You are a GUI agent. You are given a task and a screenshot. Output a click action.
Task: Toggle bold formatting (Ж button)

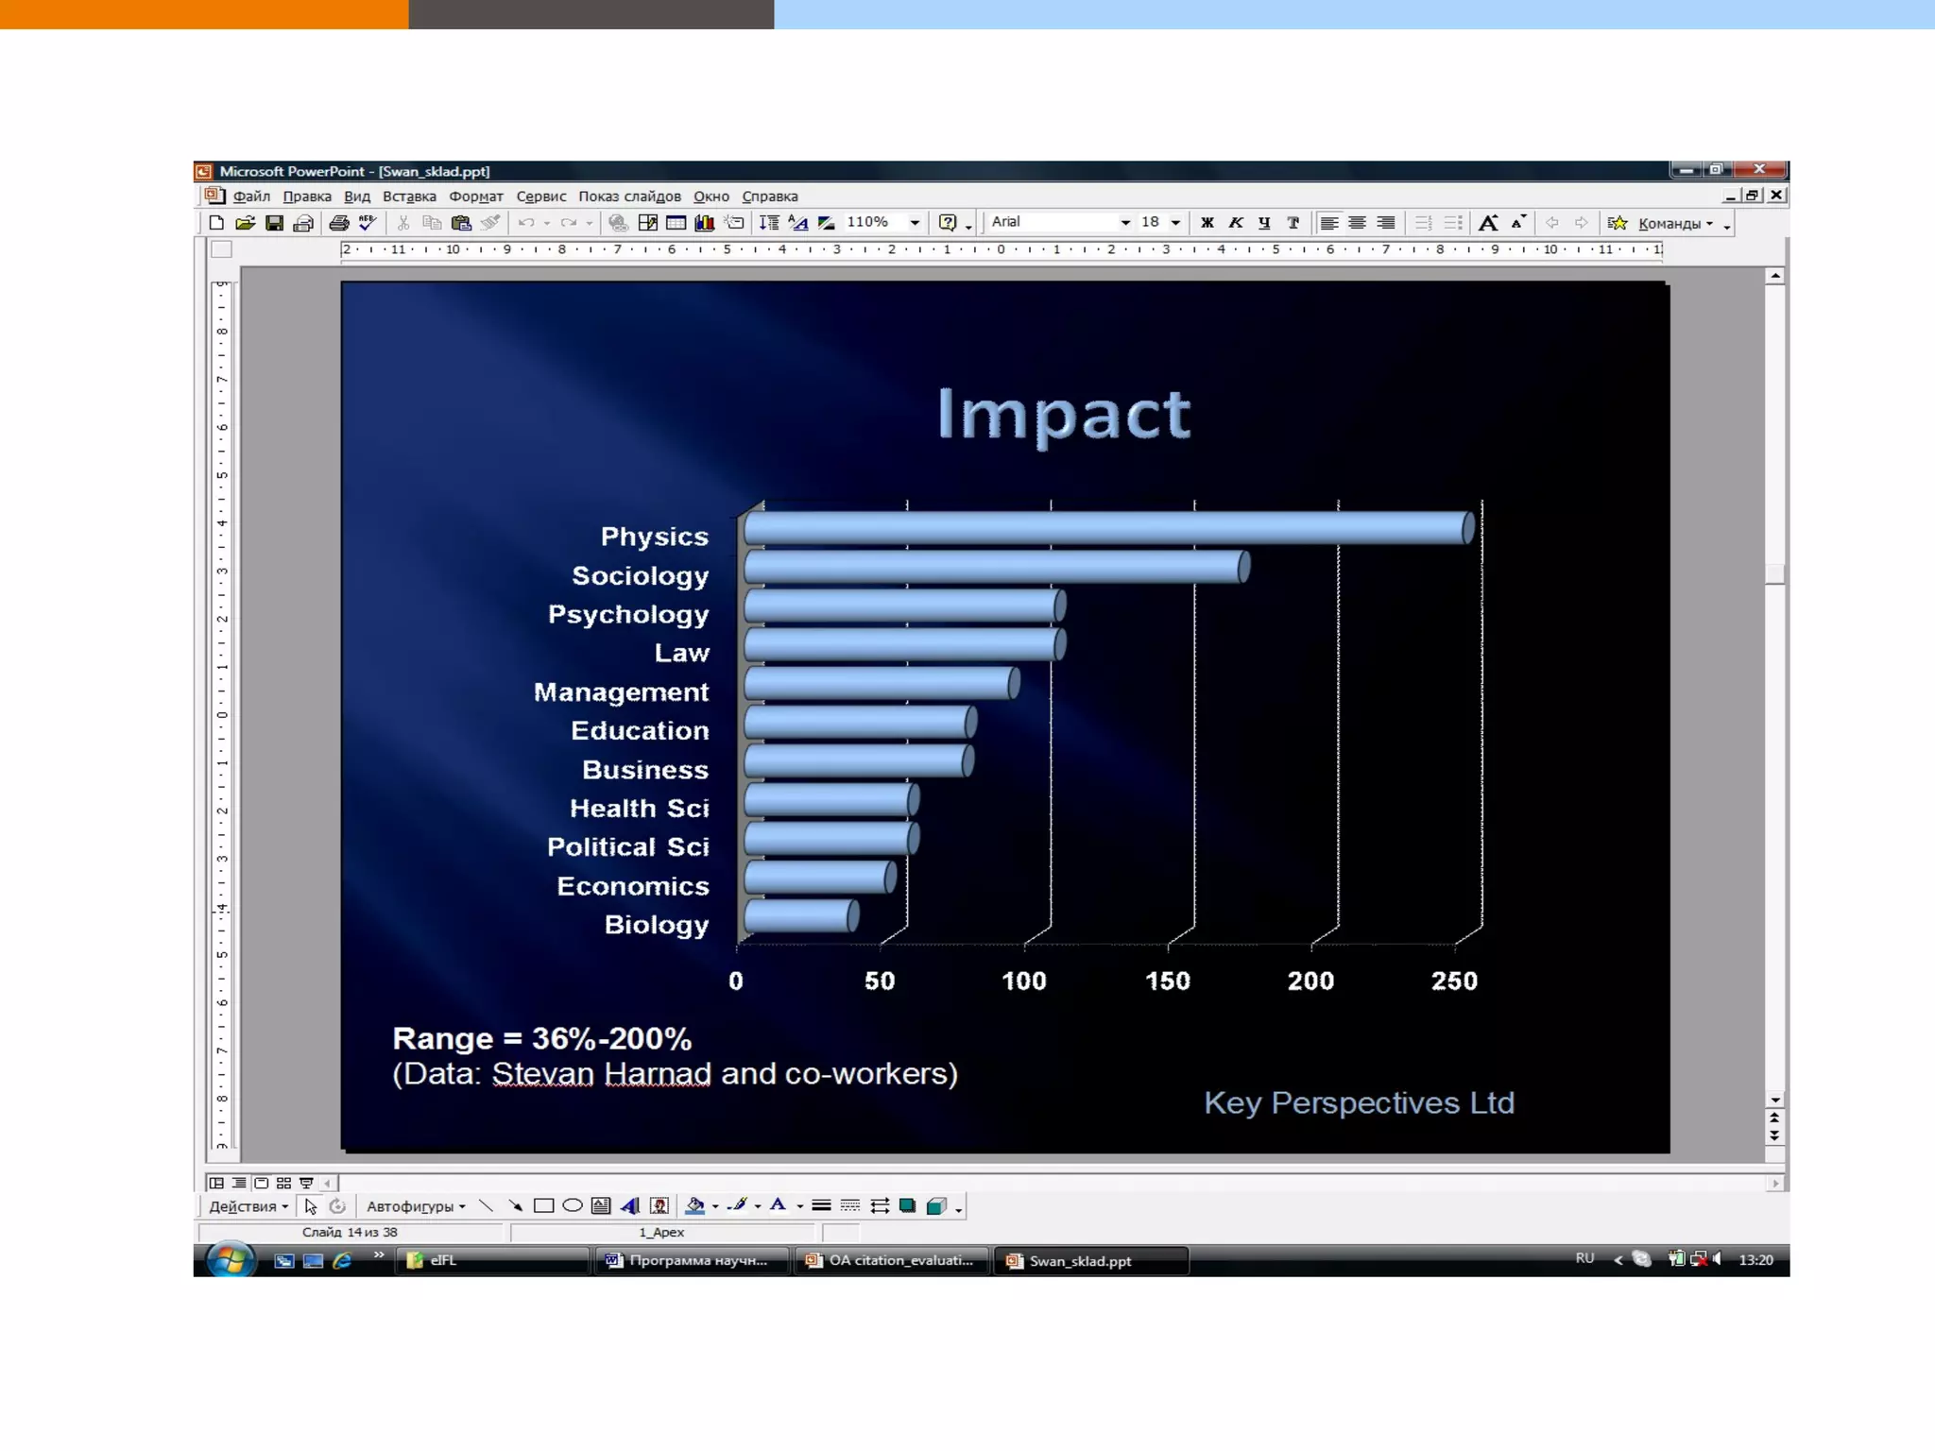pos(1207,223)
